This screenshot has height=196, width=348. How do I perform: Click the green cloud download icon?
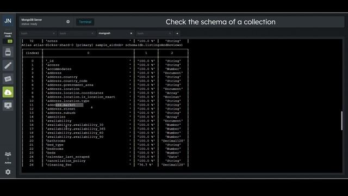click(8, 92)
